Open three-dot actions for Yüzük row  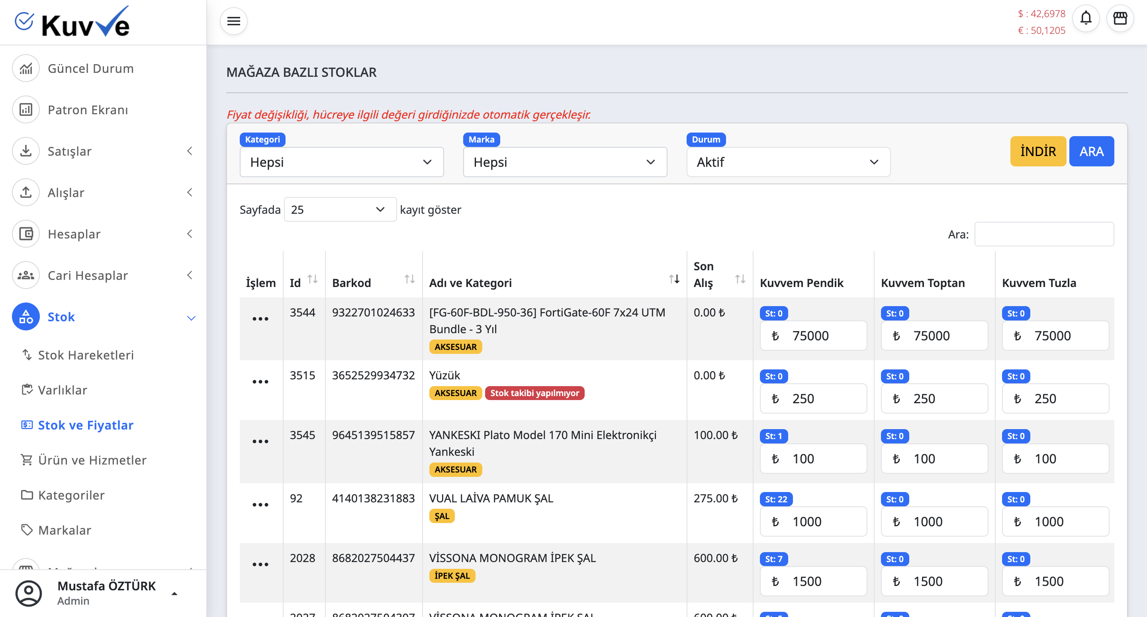pos(260,382)
